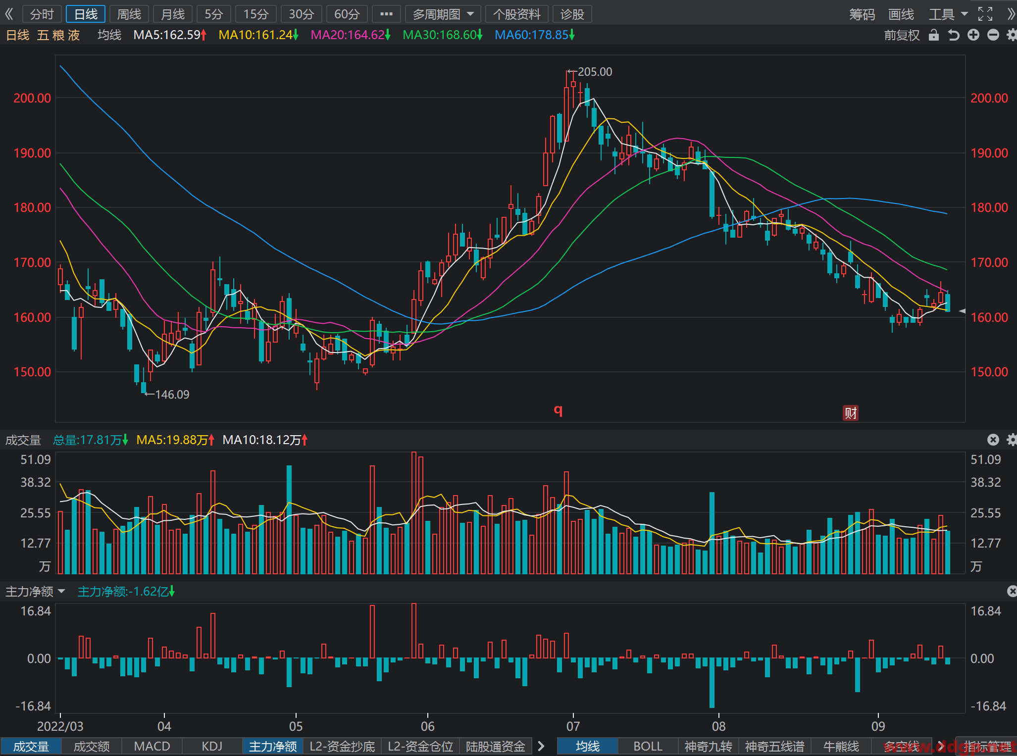Viewport: 1017px width, 756px height.
Task: Zoom out with the minus icon
Action: pos(993,35)
